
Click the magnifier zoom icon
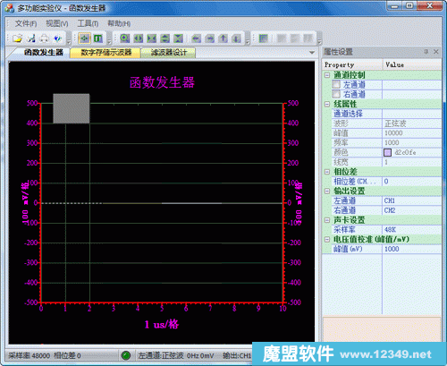[x=124, y=38]
